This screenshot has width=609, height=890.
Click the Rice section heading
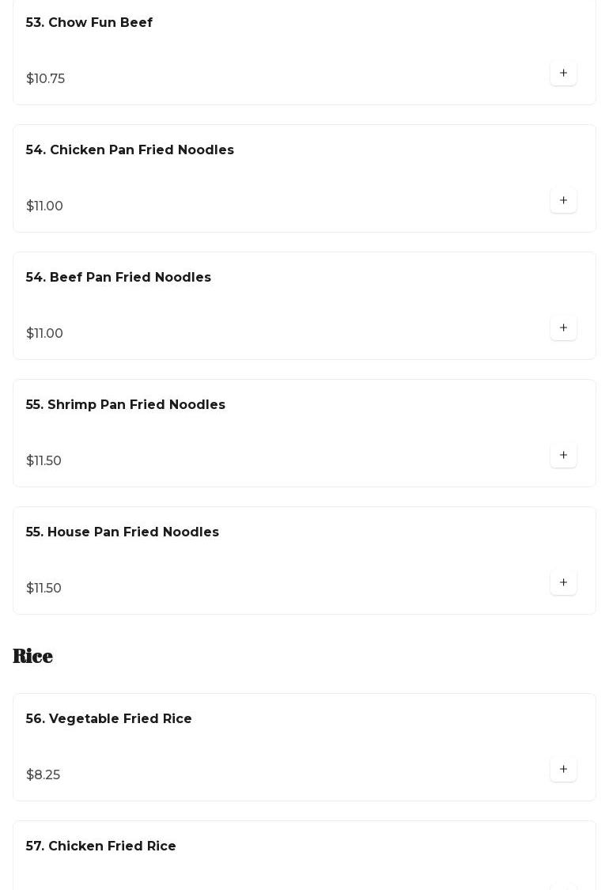(33, 656)
